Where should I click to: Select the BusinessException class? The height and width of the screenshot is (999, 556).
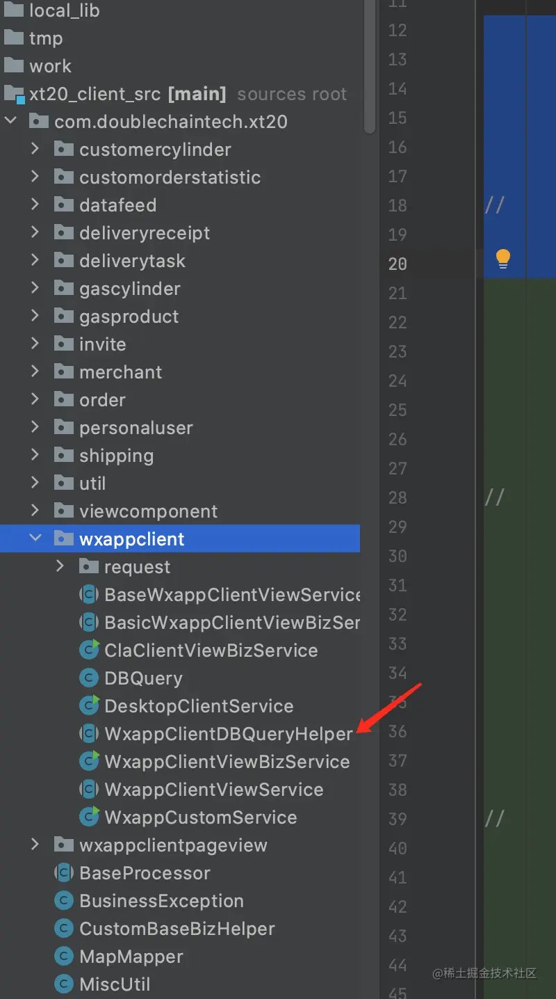tap(161, 901)
